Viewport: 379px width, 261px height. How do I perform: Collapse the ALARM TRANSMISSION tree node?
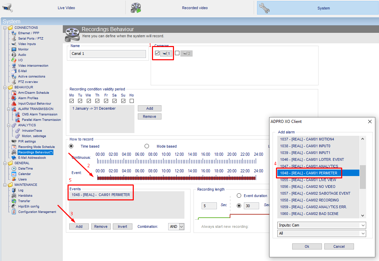point(8,109)
